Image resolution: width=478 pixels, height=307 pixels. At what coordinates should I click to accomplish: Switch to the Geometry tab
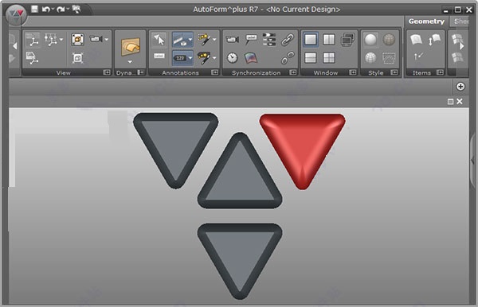pyautogui.click(x=426, y=21)
